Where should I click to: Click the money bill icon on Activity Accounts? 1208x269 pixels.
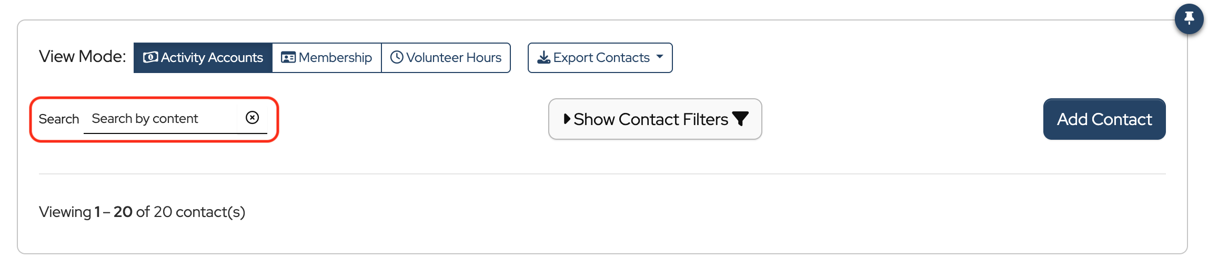point(150,57)
